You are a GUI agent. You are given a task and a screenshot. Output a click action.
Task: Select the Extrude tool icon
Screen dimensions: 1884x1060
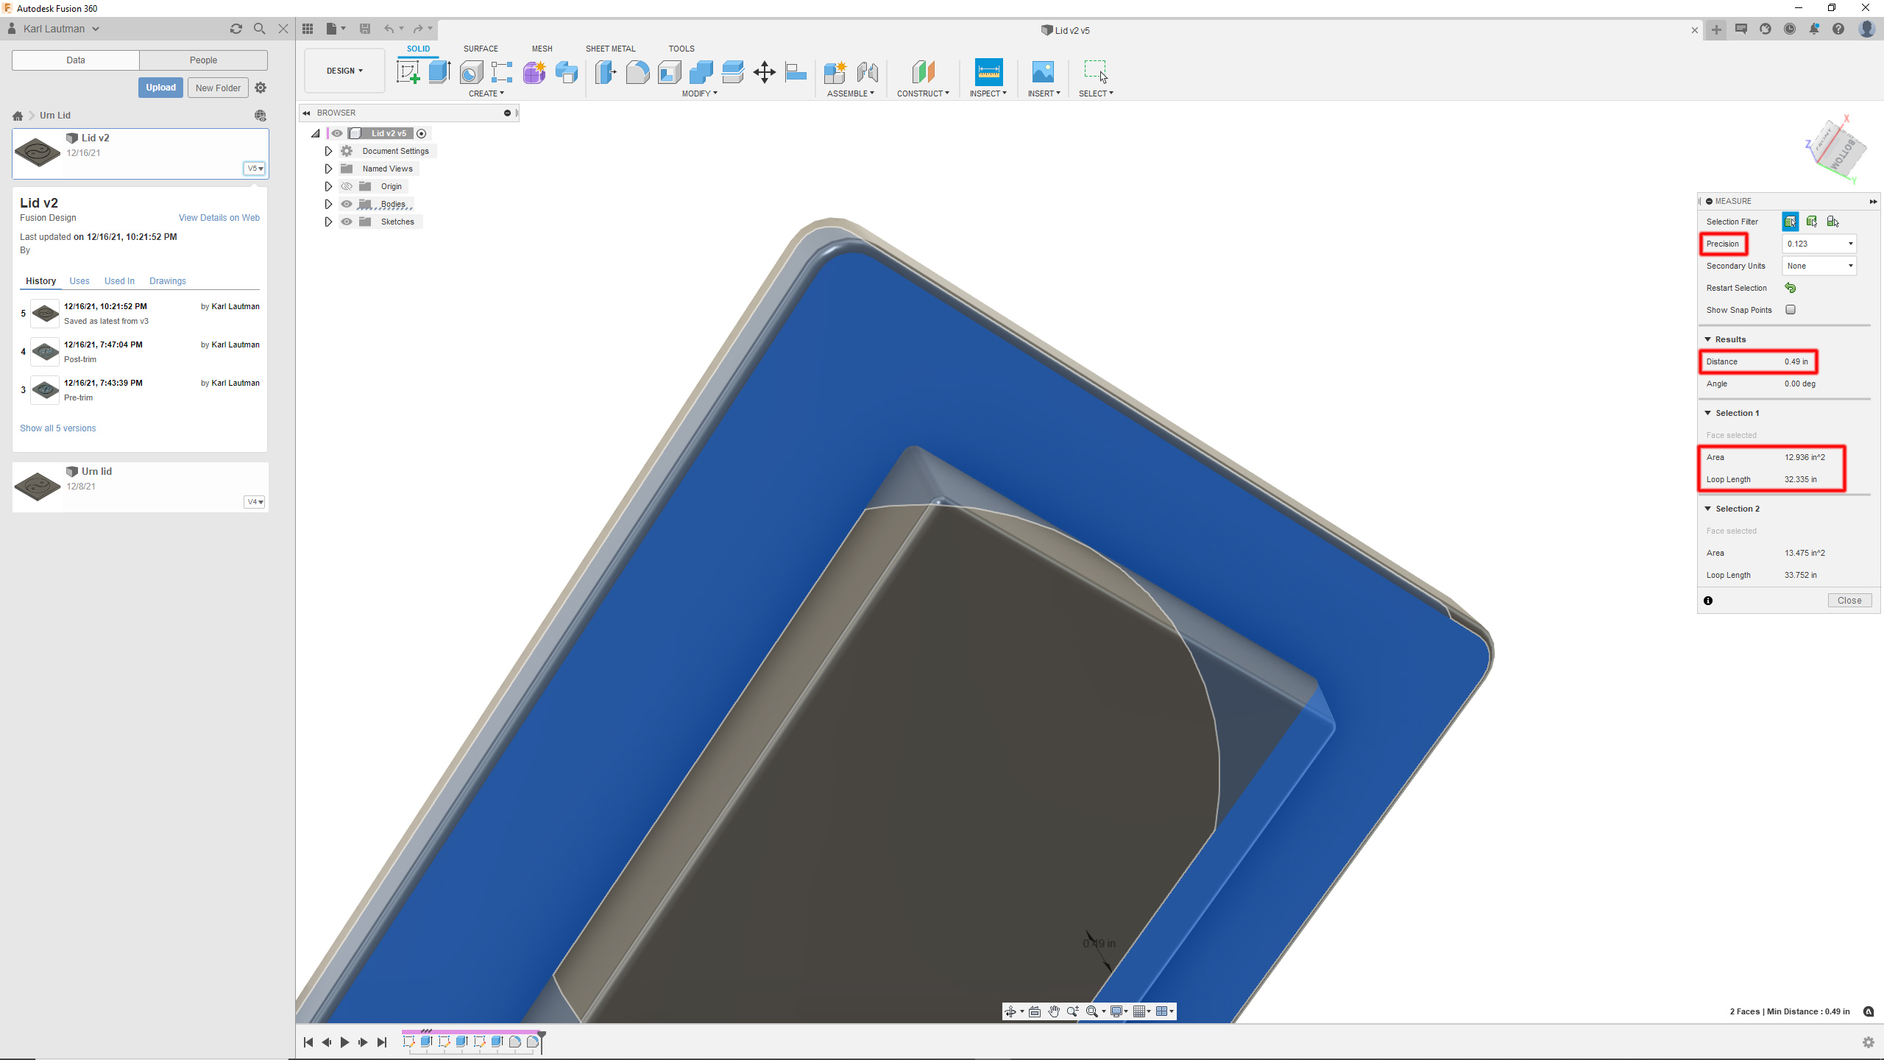click(439, 72)
